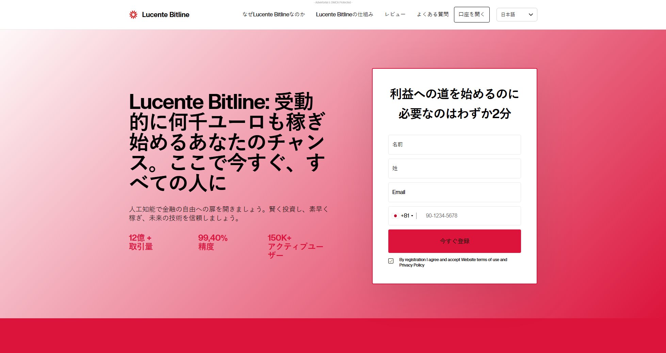Focus the 名前 input field
666x353 pixels.
[x=454, y=145]
